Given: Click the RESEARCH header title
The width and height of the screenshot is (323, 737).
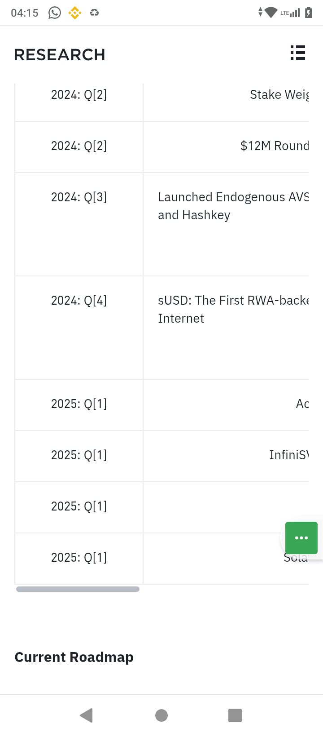Looking at the screenshot, I should pyautogui.click(x=60, y=55).
